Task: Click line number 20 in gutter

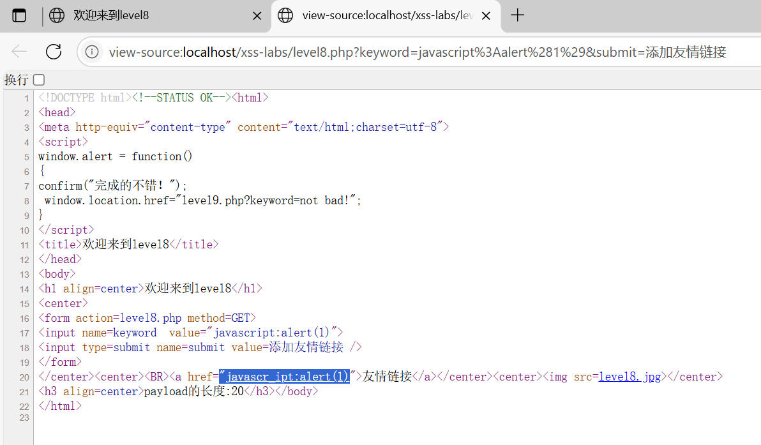Action: 24,377
